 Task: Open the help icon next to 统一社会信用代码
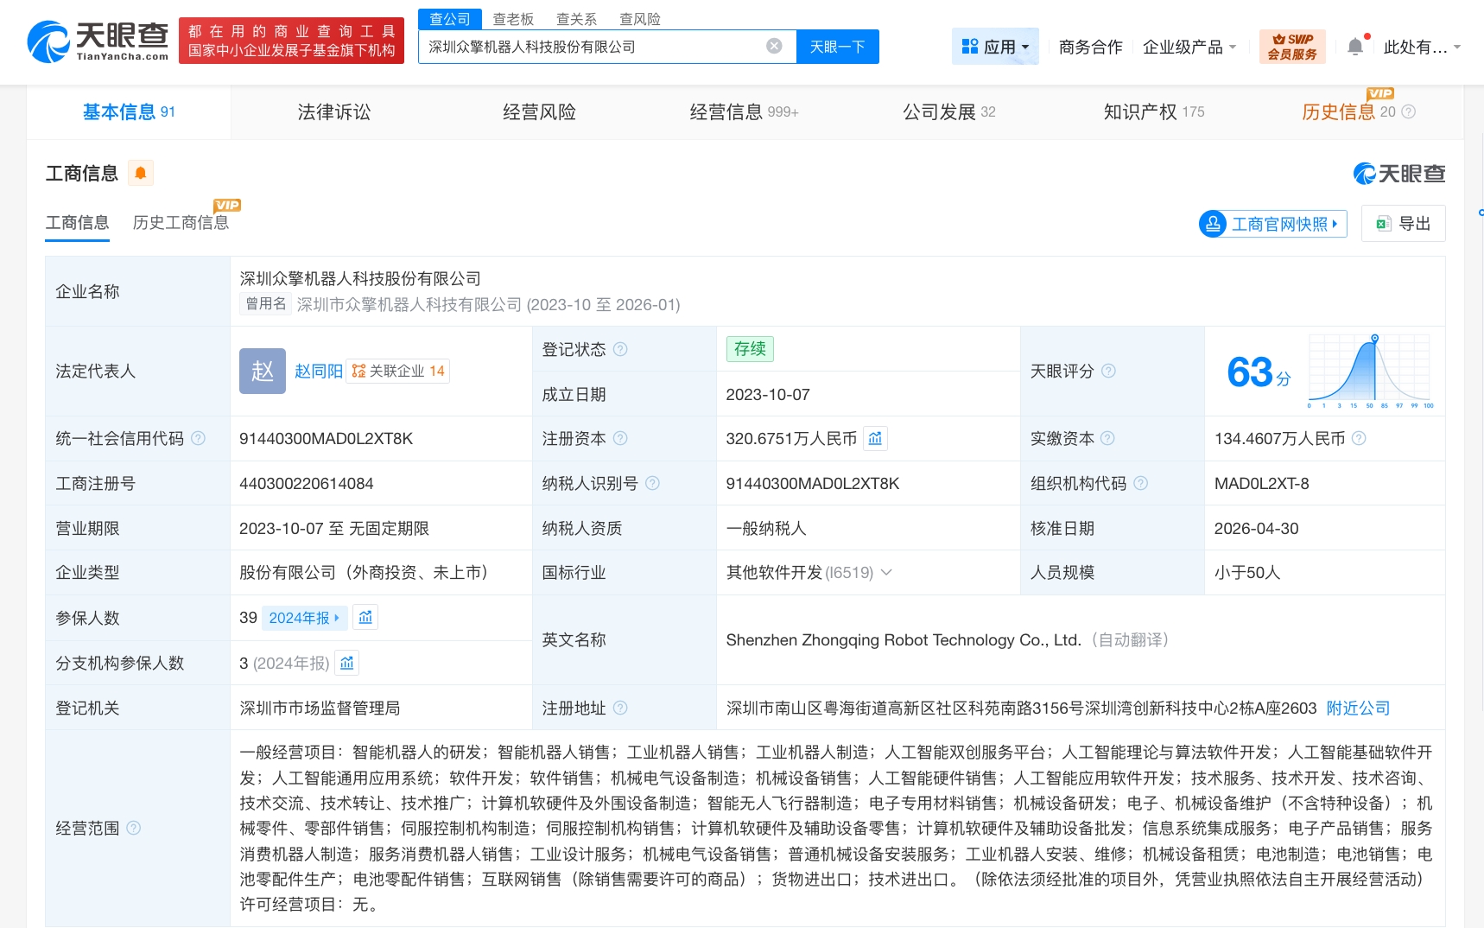pyautogui.click(x=198, y=438)
